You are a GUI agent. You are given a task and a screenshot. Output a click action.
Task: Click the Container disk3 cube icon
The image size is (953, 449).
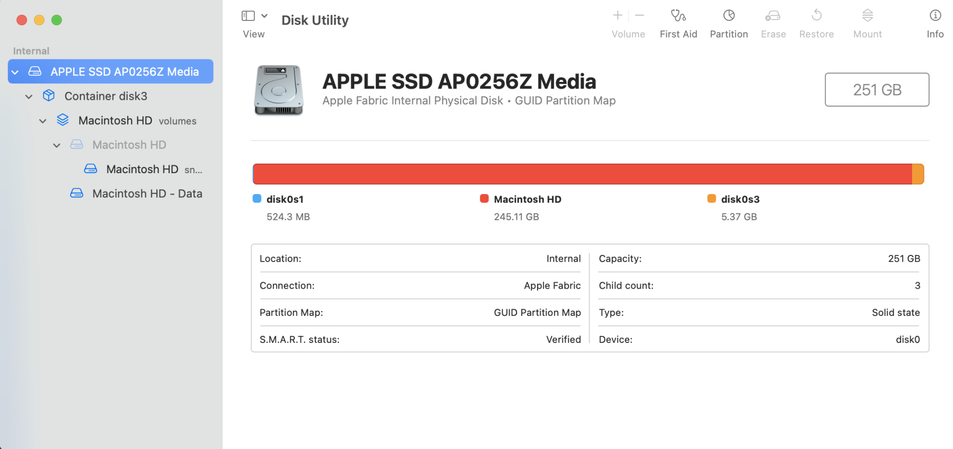tap(49, 96)
